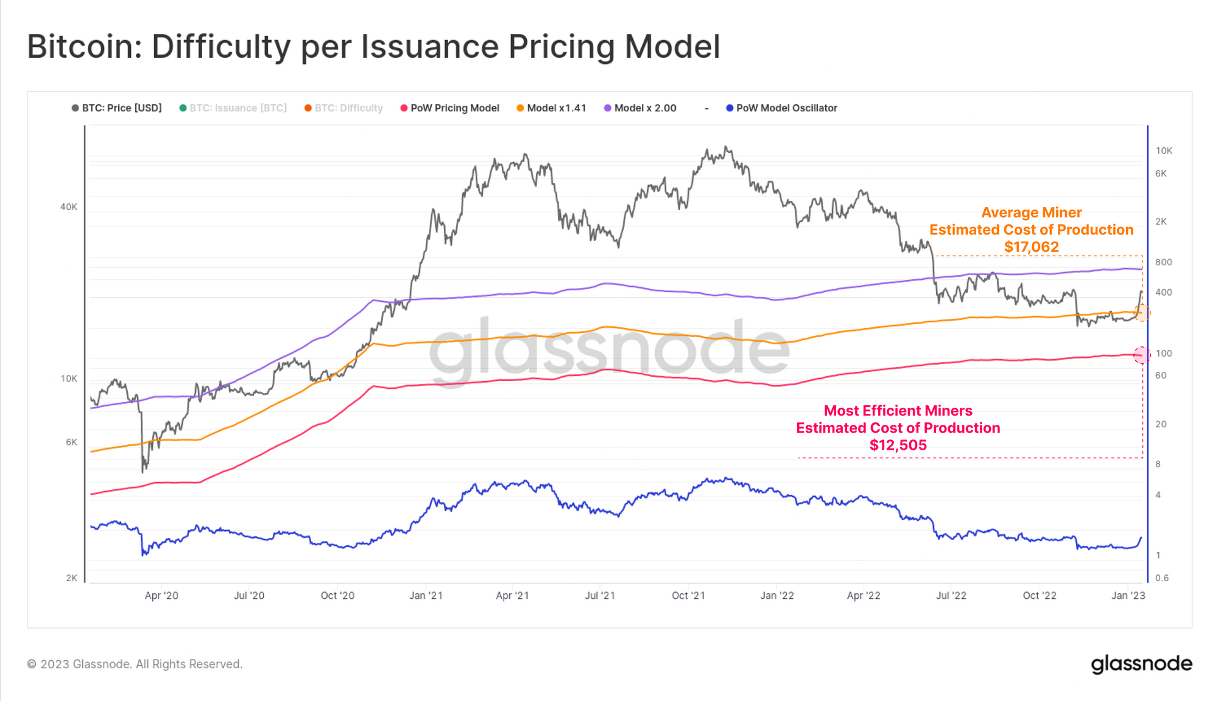This screenshot has width=1218, height=701.
Task: Click the purple dot beside Model x 2.00
Action: 608,108
